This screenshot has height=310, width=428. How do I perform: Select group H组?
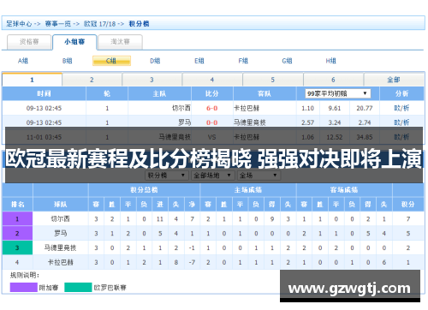point(331,61)
